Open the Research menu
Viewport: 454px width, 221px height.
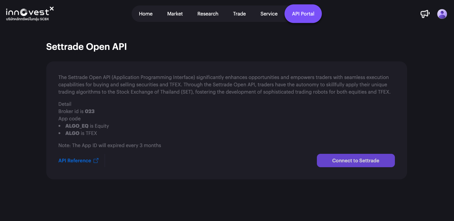[208, 14]
